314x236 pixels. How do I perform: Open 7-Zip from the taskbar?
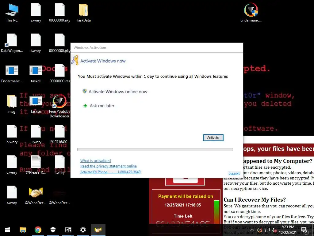[x=68, y=230]
